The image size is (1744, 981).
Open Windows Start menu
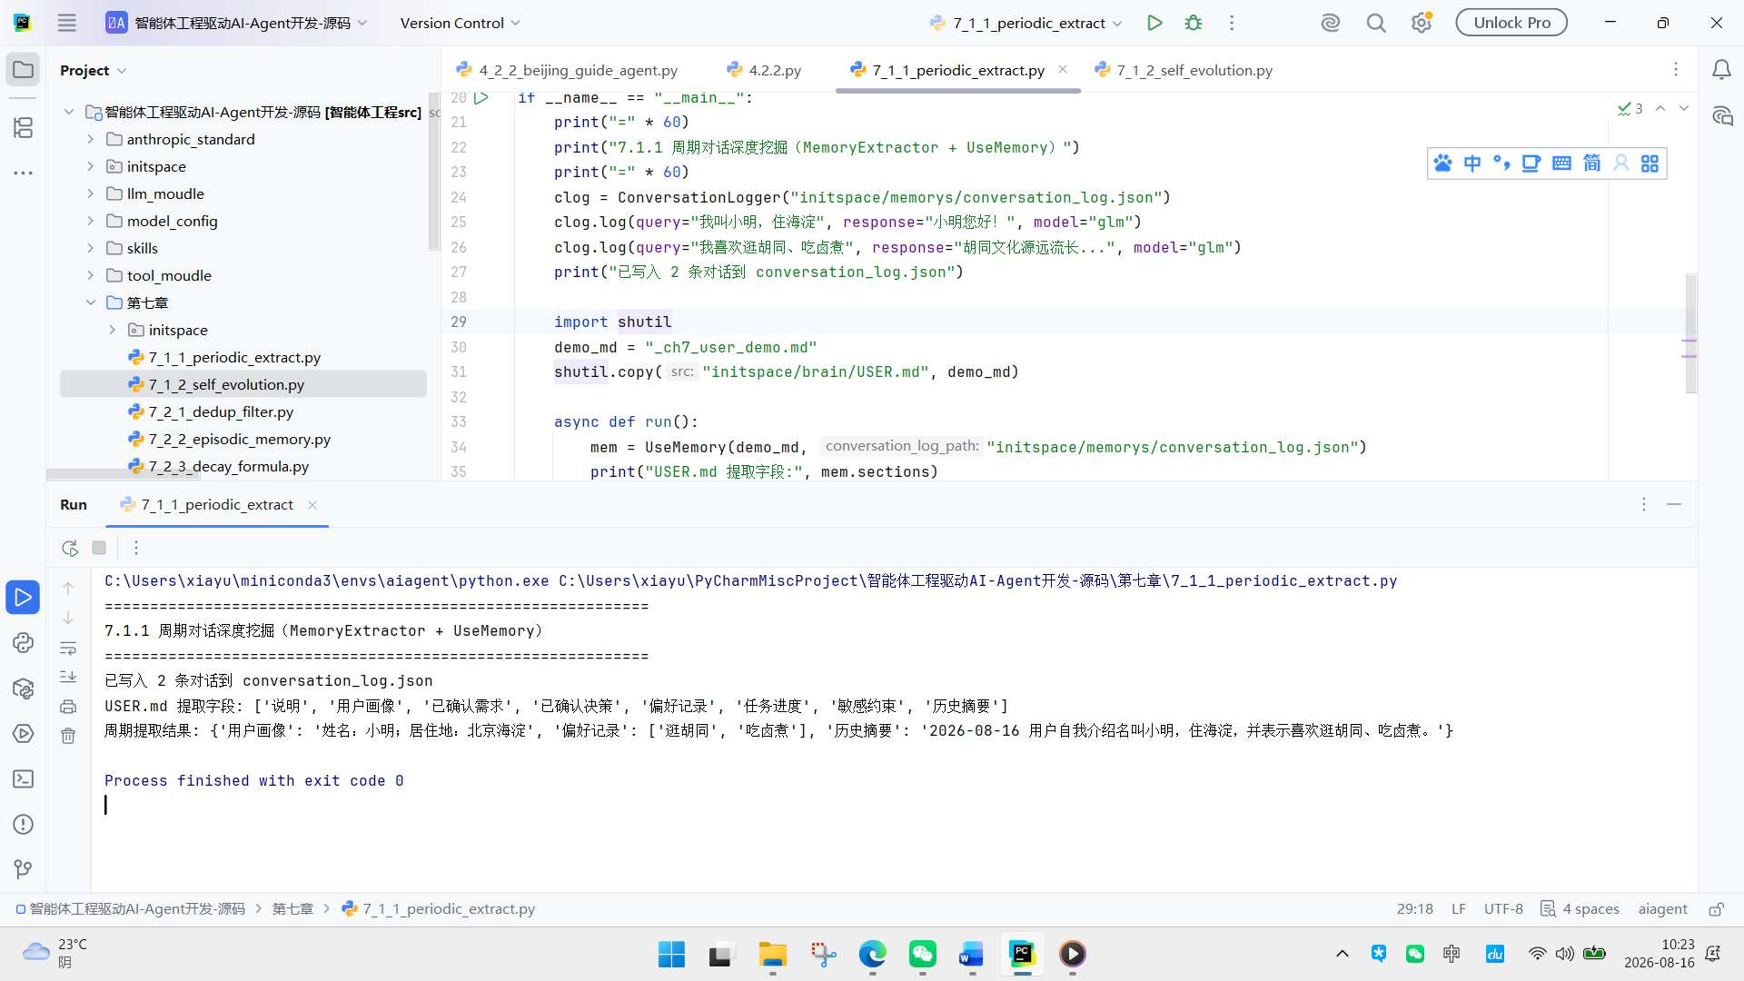(671, 954)
